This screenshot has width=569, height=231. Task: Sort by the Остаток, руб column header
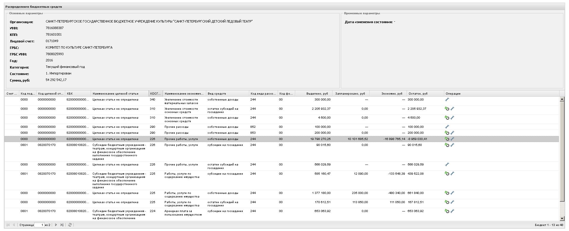point(425,93)
